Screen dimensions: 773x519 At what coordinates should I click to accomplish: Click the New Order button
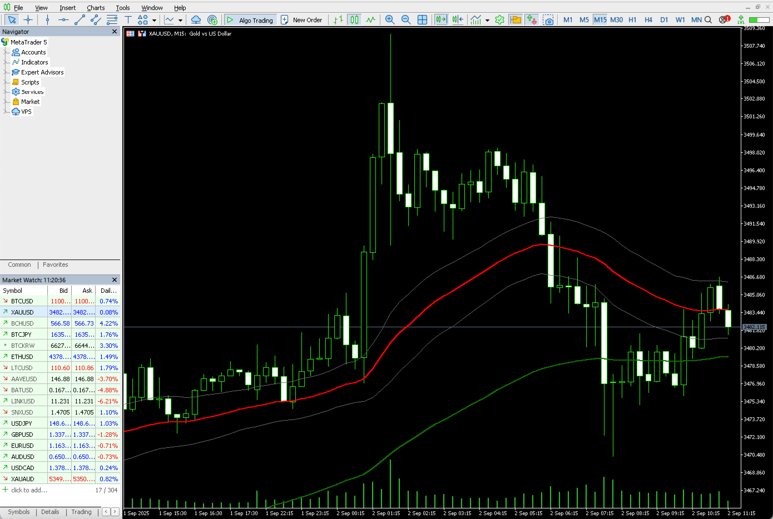301,19
